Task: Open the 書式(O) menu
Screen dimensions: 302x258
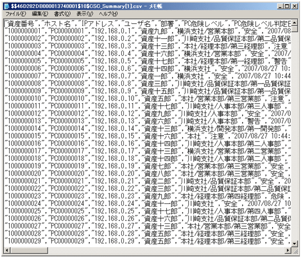Action: [x=62, y=14]
